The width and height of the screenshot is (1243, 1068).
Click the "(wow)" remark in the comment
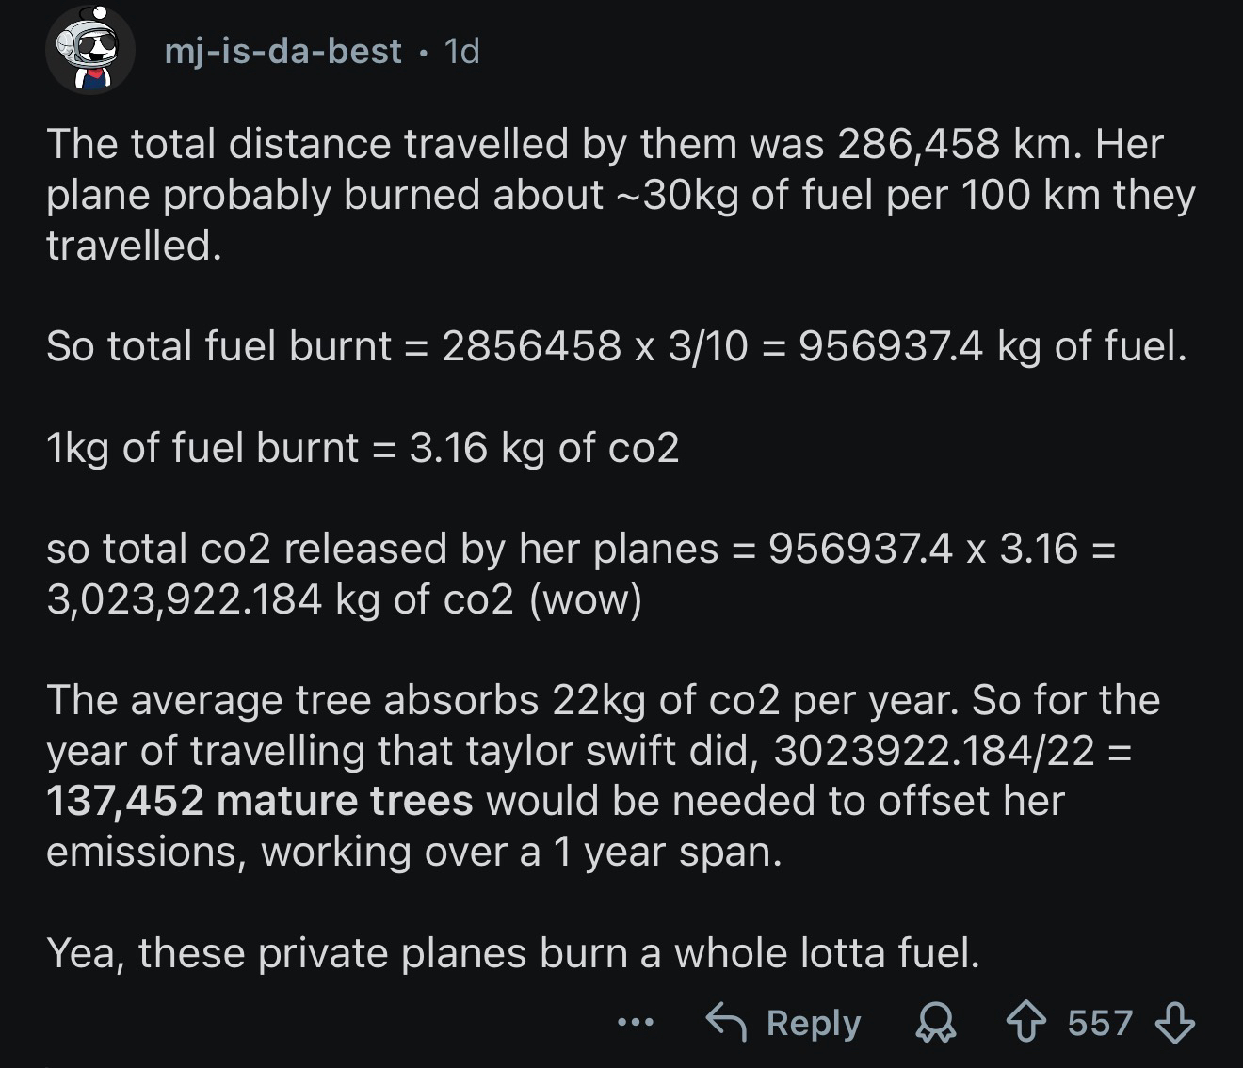click(x=586, y=599)
